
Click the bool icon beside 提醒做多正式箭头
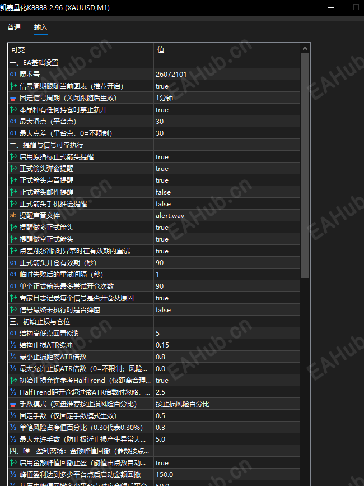point(13,228)
